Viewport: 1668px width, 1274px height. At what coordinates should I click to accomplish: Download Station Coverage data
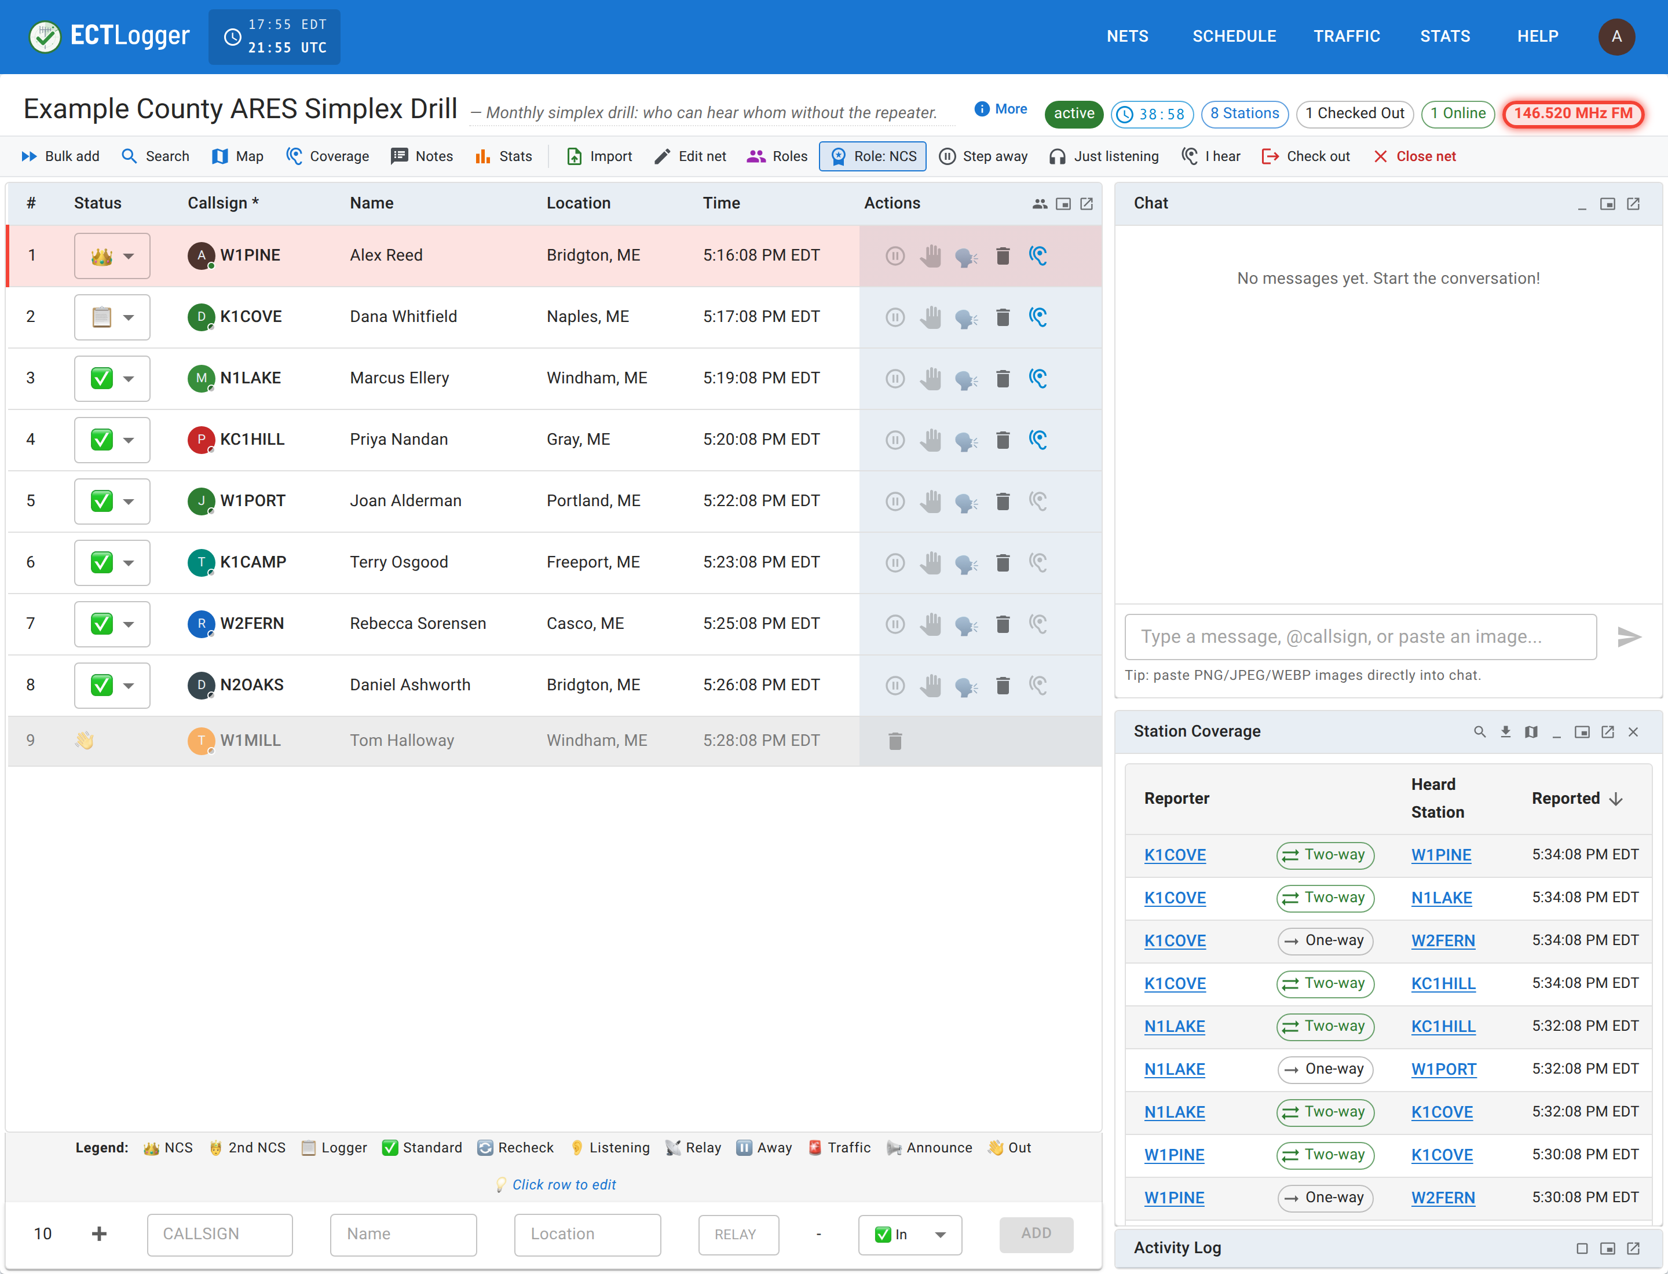coord(1505,732)
